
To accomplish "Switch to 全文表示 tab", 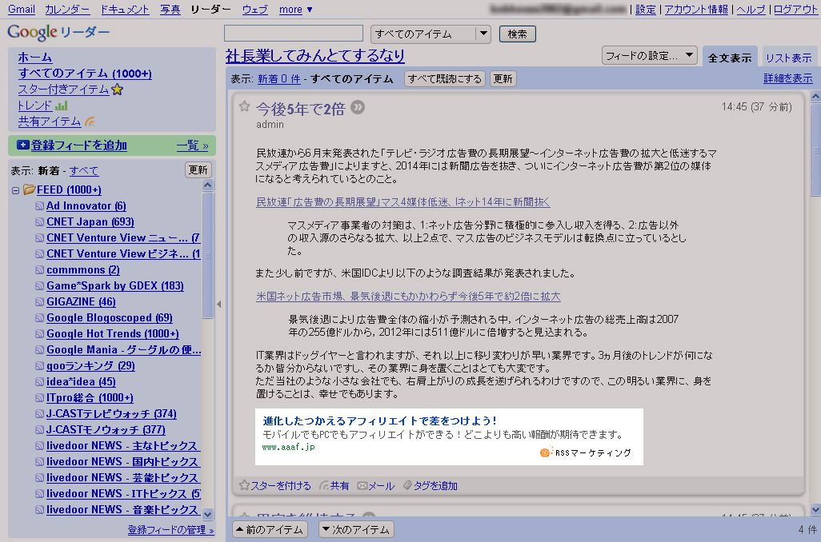I will pos(729,58).
